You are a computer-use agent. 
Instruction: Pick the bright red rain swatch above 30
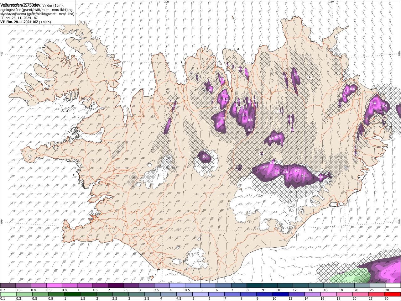393,294
